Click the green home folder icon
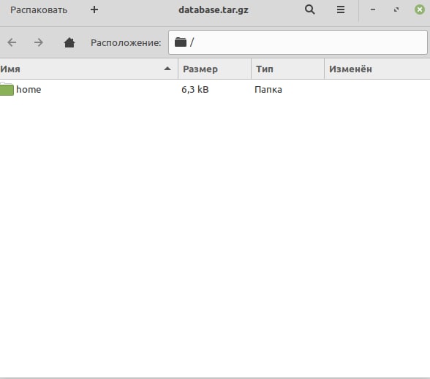Viewport: 430px width, 379px height. (x=7, y=89)
